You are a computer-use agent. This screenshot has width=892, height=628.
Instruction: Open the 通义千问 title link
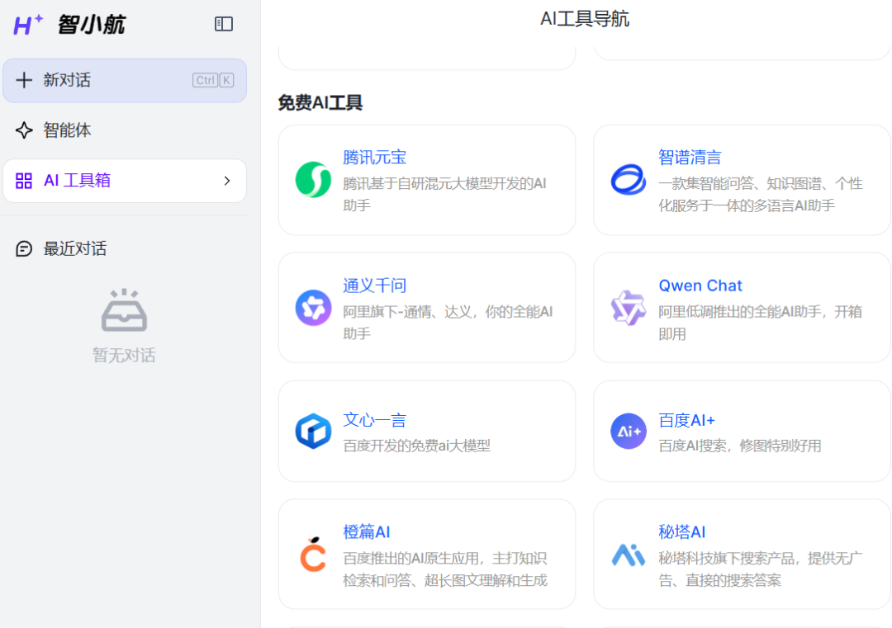(374, 286)
